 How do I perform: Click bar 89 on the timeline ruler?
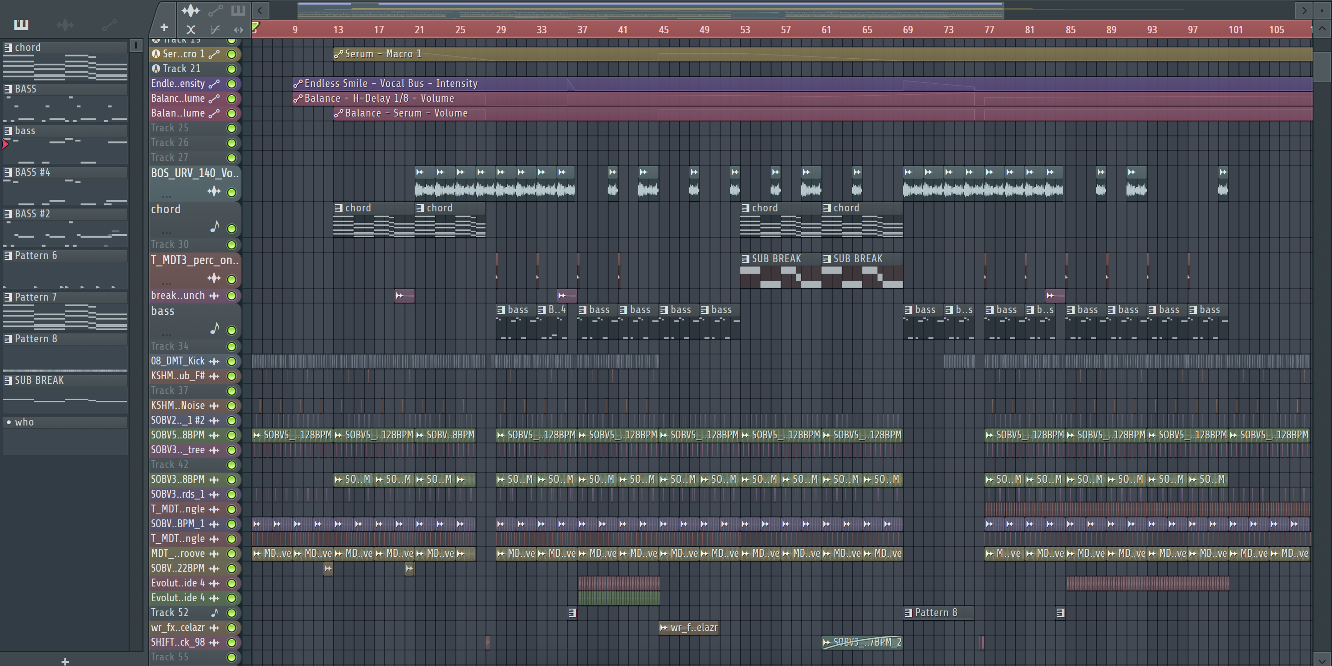coord(1111,30)
